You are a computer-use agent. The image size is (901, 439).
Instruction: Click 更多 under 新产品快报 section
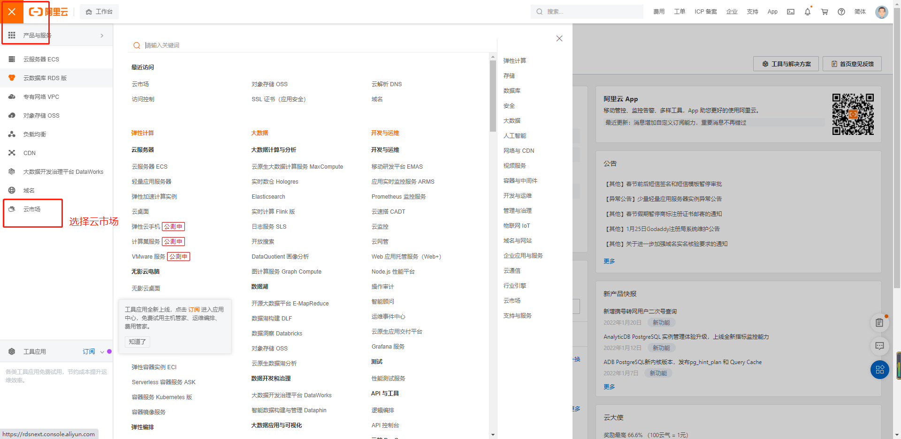(x=609, y=387)
